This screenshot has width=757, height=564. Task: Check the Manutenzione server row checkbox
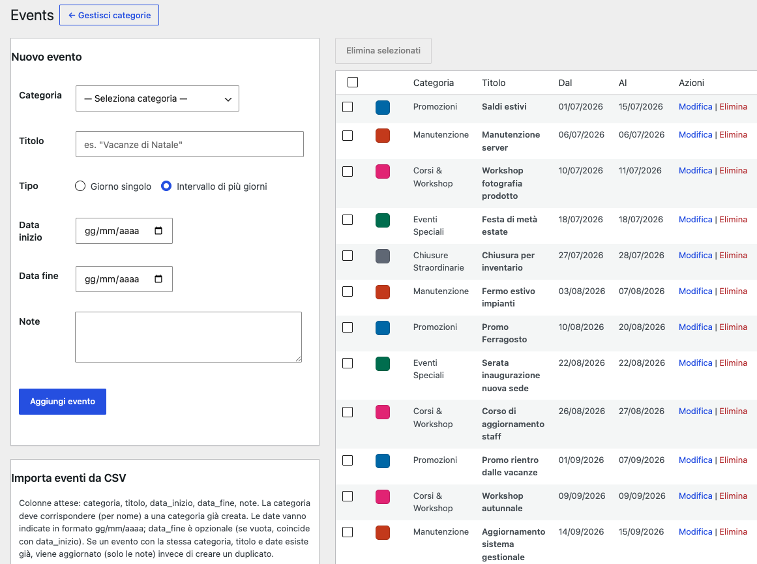348,136
